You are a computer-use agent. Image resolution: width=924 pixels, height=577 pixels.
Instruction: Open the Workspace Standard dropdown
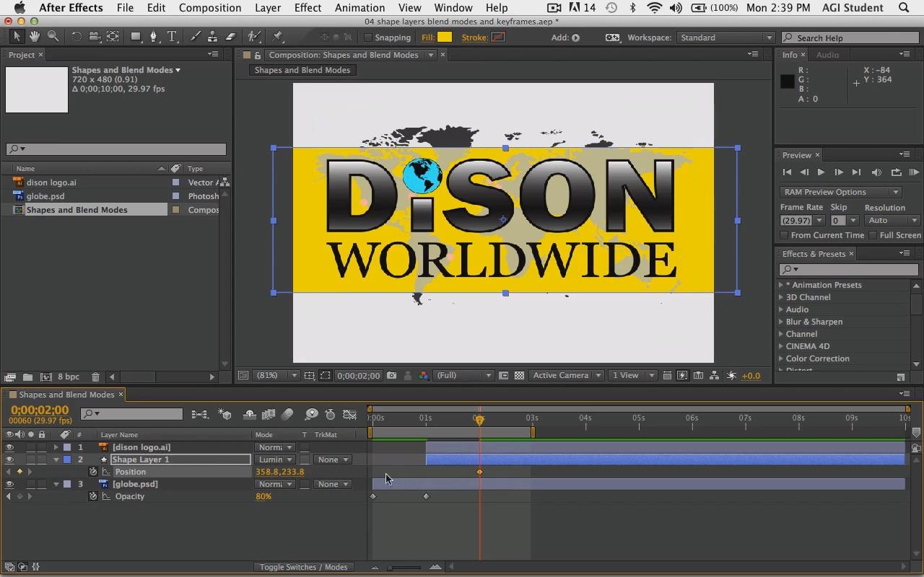click(x=725, y=38)
